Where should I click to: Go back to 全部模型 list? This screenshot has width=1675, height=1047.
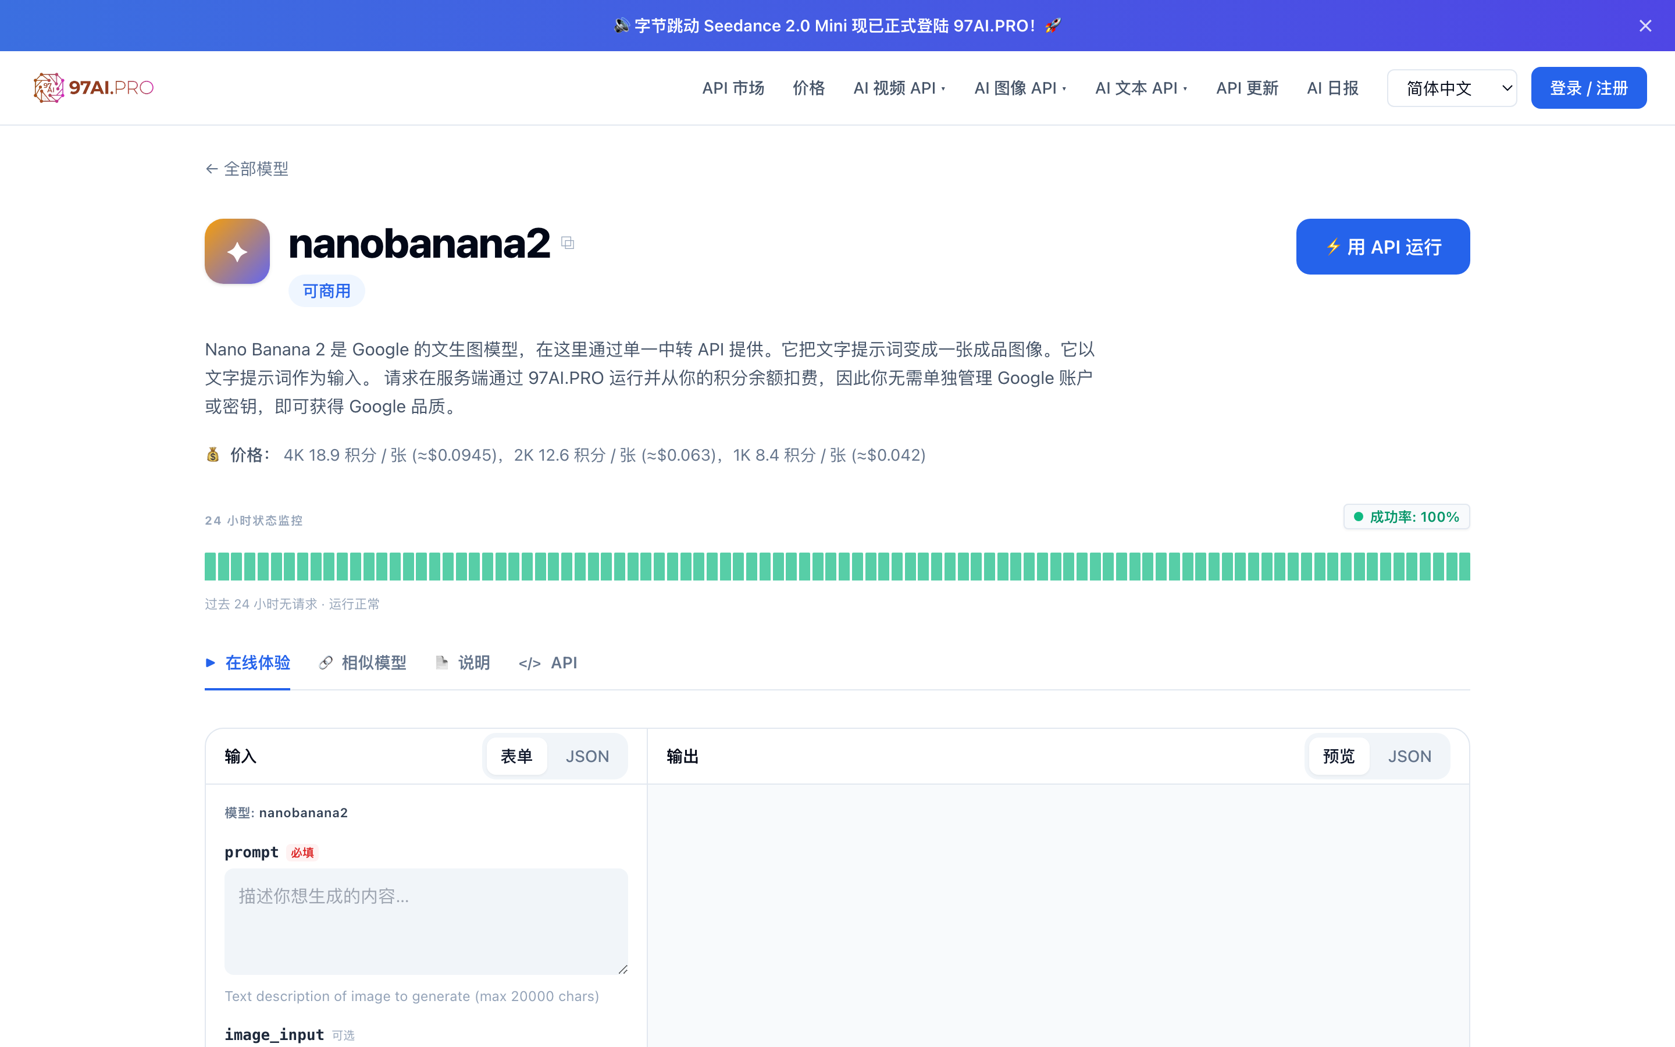(247, 169)
